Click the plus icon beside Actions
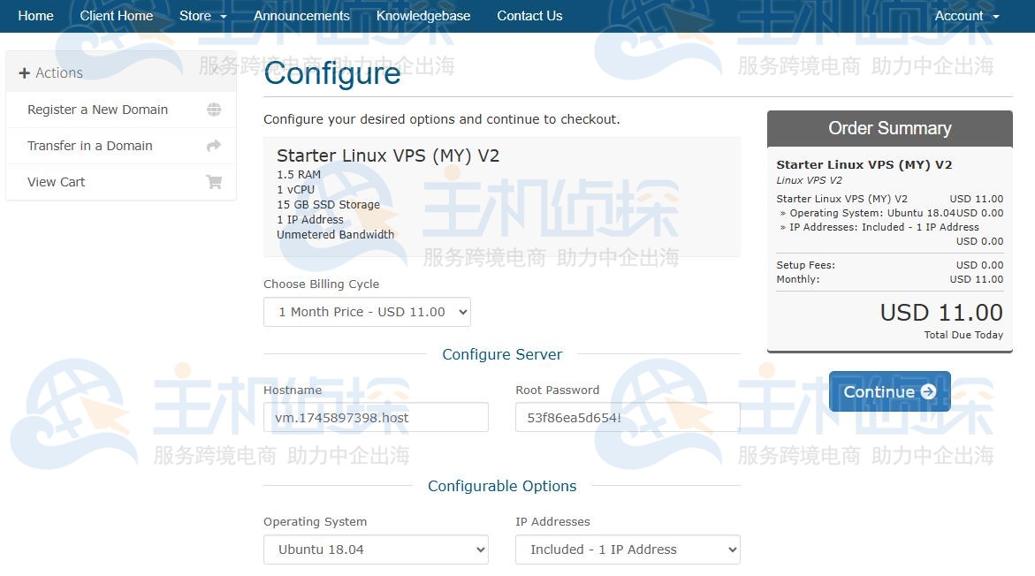This screenshot has width=1035, height=576. click(24, 73)
